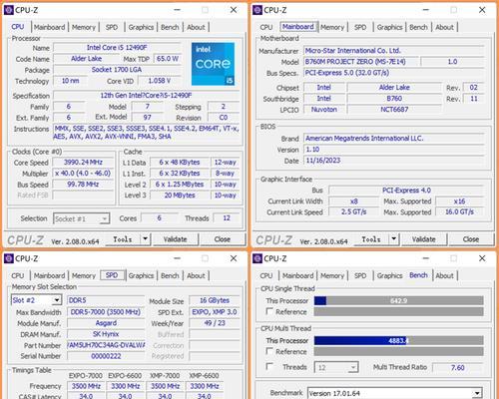The height and width of the screenshot is (399, 499).
Task: Click the Bus Speed value 99.78 MHz
Action: (x=83, y=185)
